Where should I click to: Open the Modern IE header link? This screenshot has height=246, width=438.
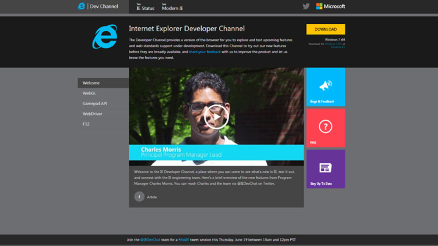pyautogui.click(x=172, y=7)
